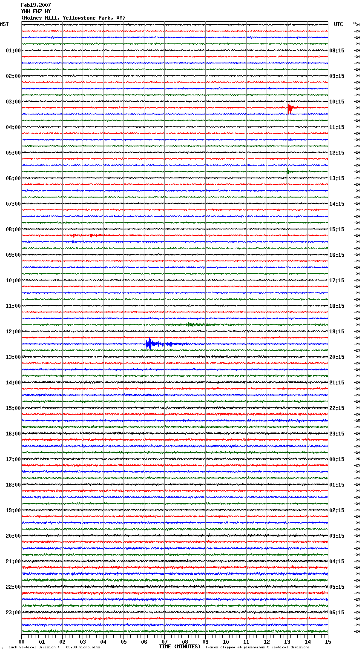The image size is (362, 653).
Task: Click the "20:15" UTC time label
Action: pos(337,357)
